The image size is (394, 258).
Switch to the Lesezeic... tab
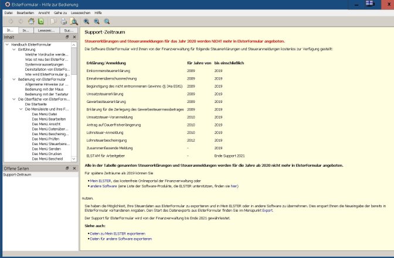(x=46, y=30)
